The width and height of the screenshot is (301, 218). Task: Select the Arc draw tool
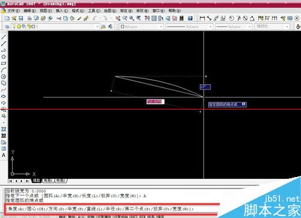click(4, 70)
